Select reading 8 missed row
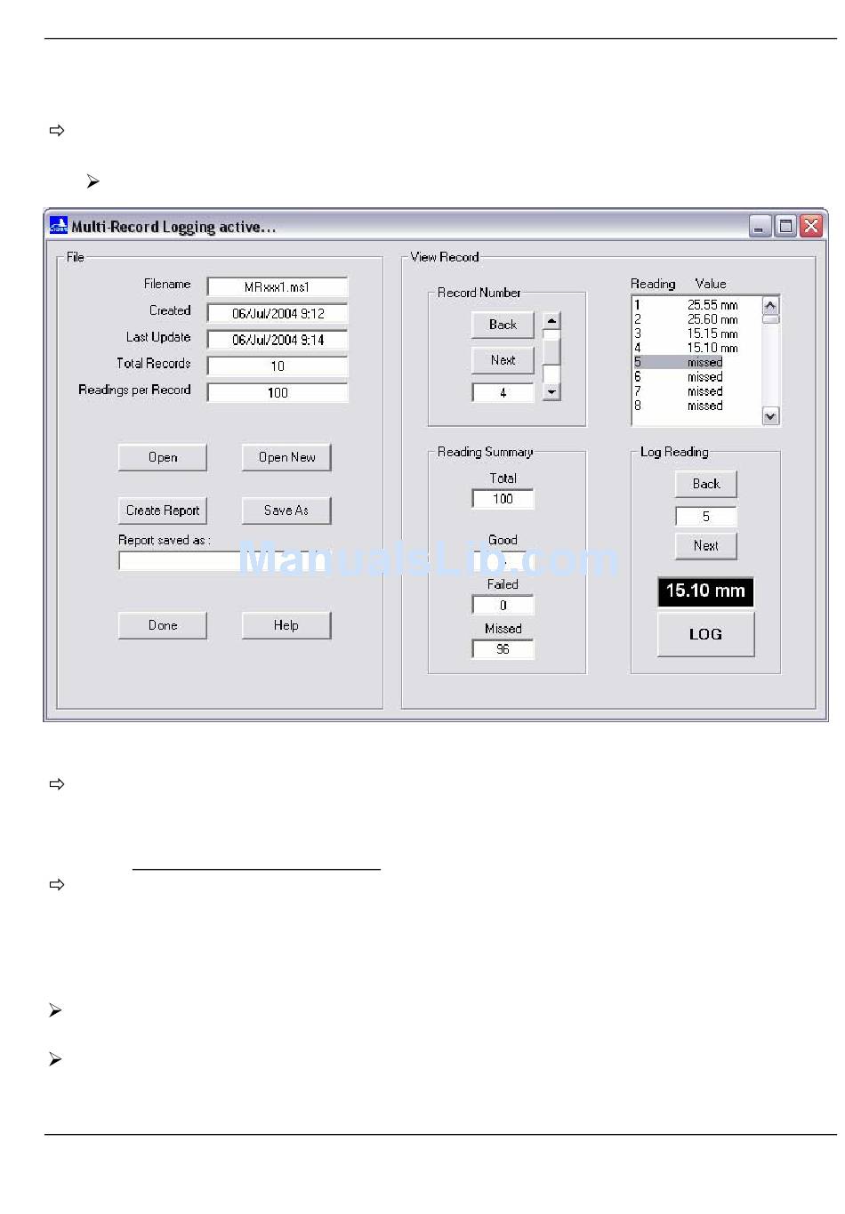The image size is (845, 1214). click(x=697, y=406)
